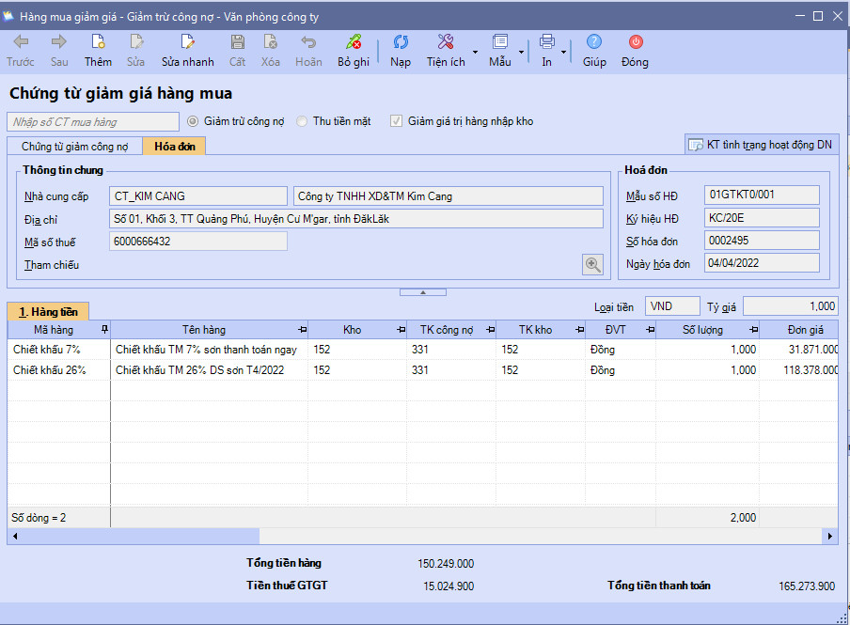Pin the Tên hàng column

click(303, 330)
